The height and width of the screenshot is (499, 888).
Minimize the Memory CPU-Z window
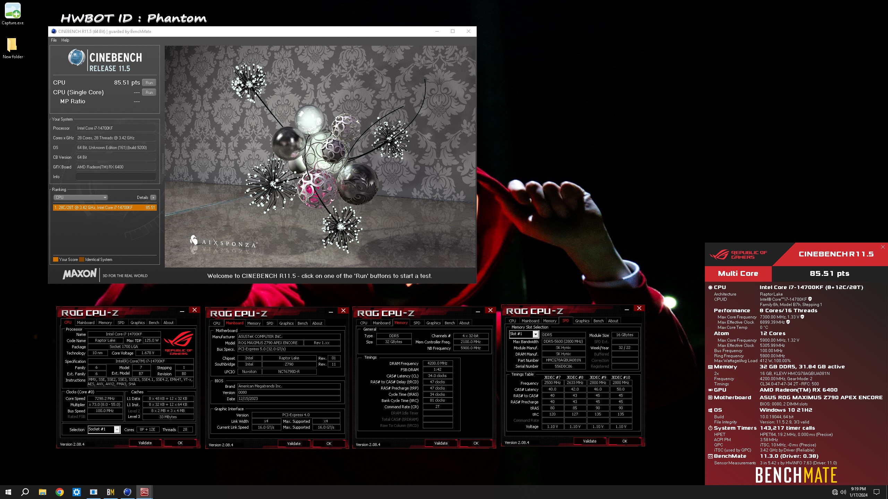tap(478, 311)
